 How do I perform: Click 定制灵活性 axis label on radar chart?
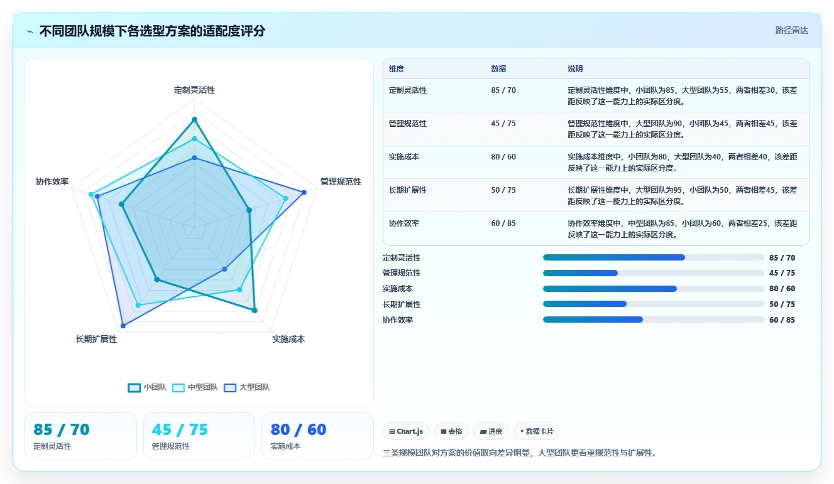194,90
